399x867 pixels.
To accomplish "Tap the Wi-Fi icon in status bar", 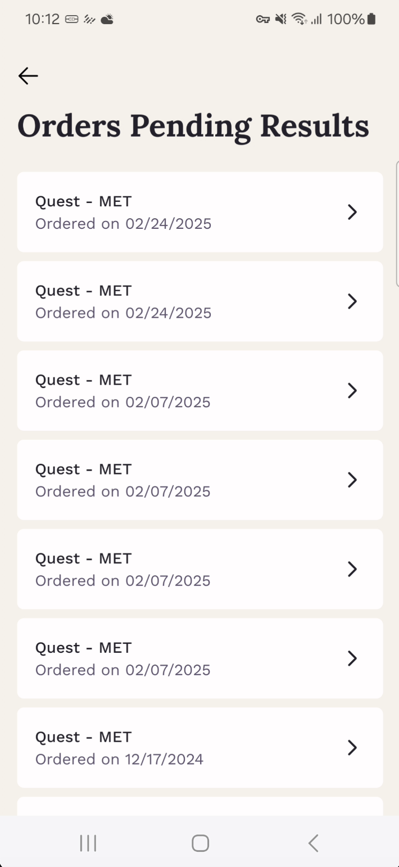I will (299, 19).
